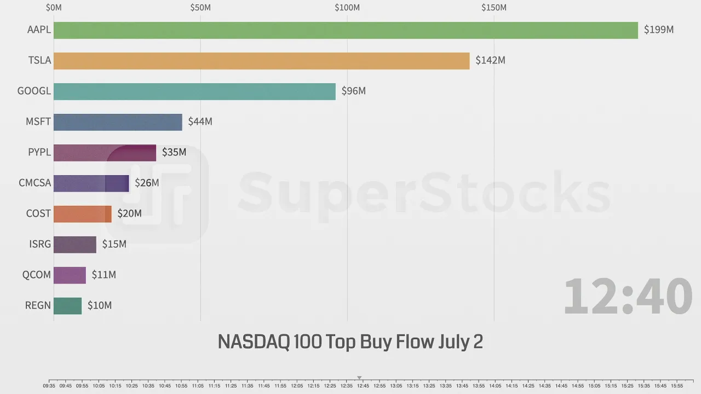Click the MSFT ticker label

tap(38, 121)
